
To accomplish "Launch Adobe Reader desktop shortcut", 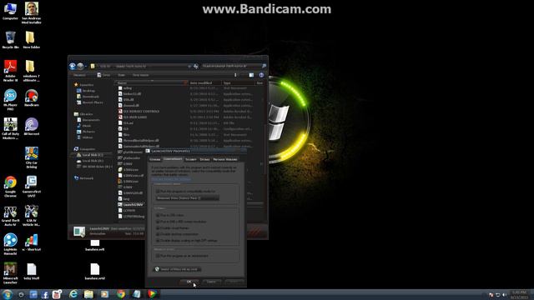I will [x=10, y=70].
